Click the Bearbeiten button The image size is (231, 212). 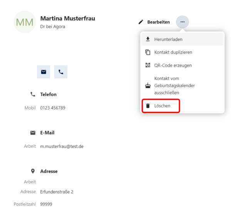click(x=154, y=22)
